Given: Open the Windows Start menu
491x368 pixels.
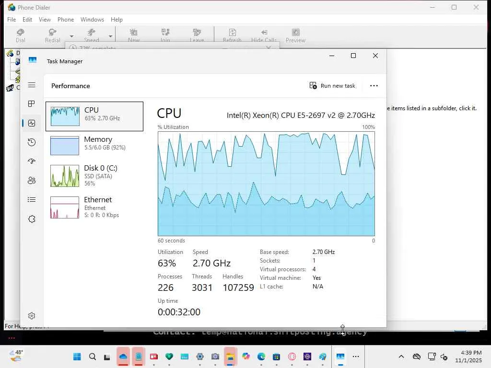Looking at the screenshot, I should click(x=77, y=356).
